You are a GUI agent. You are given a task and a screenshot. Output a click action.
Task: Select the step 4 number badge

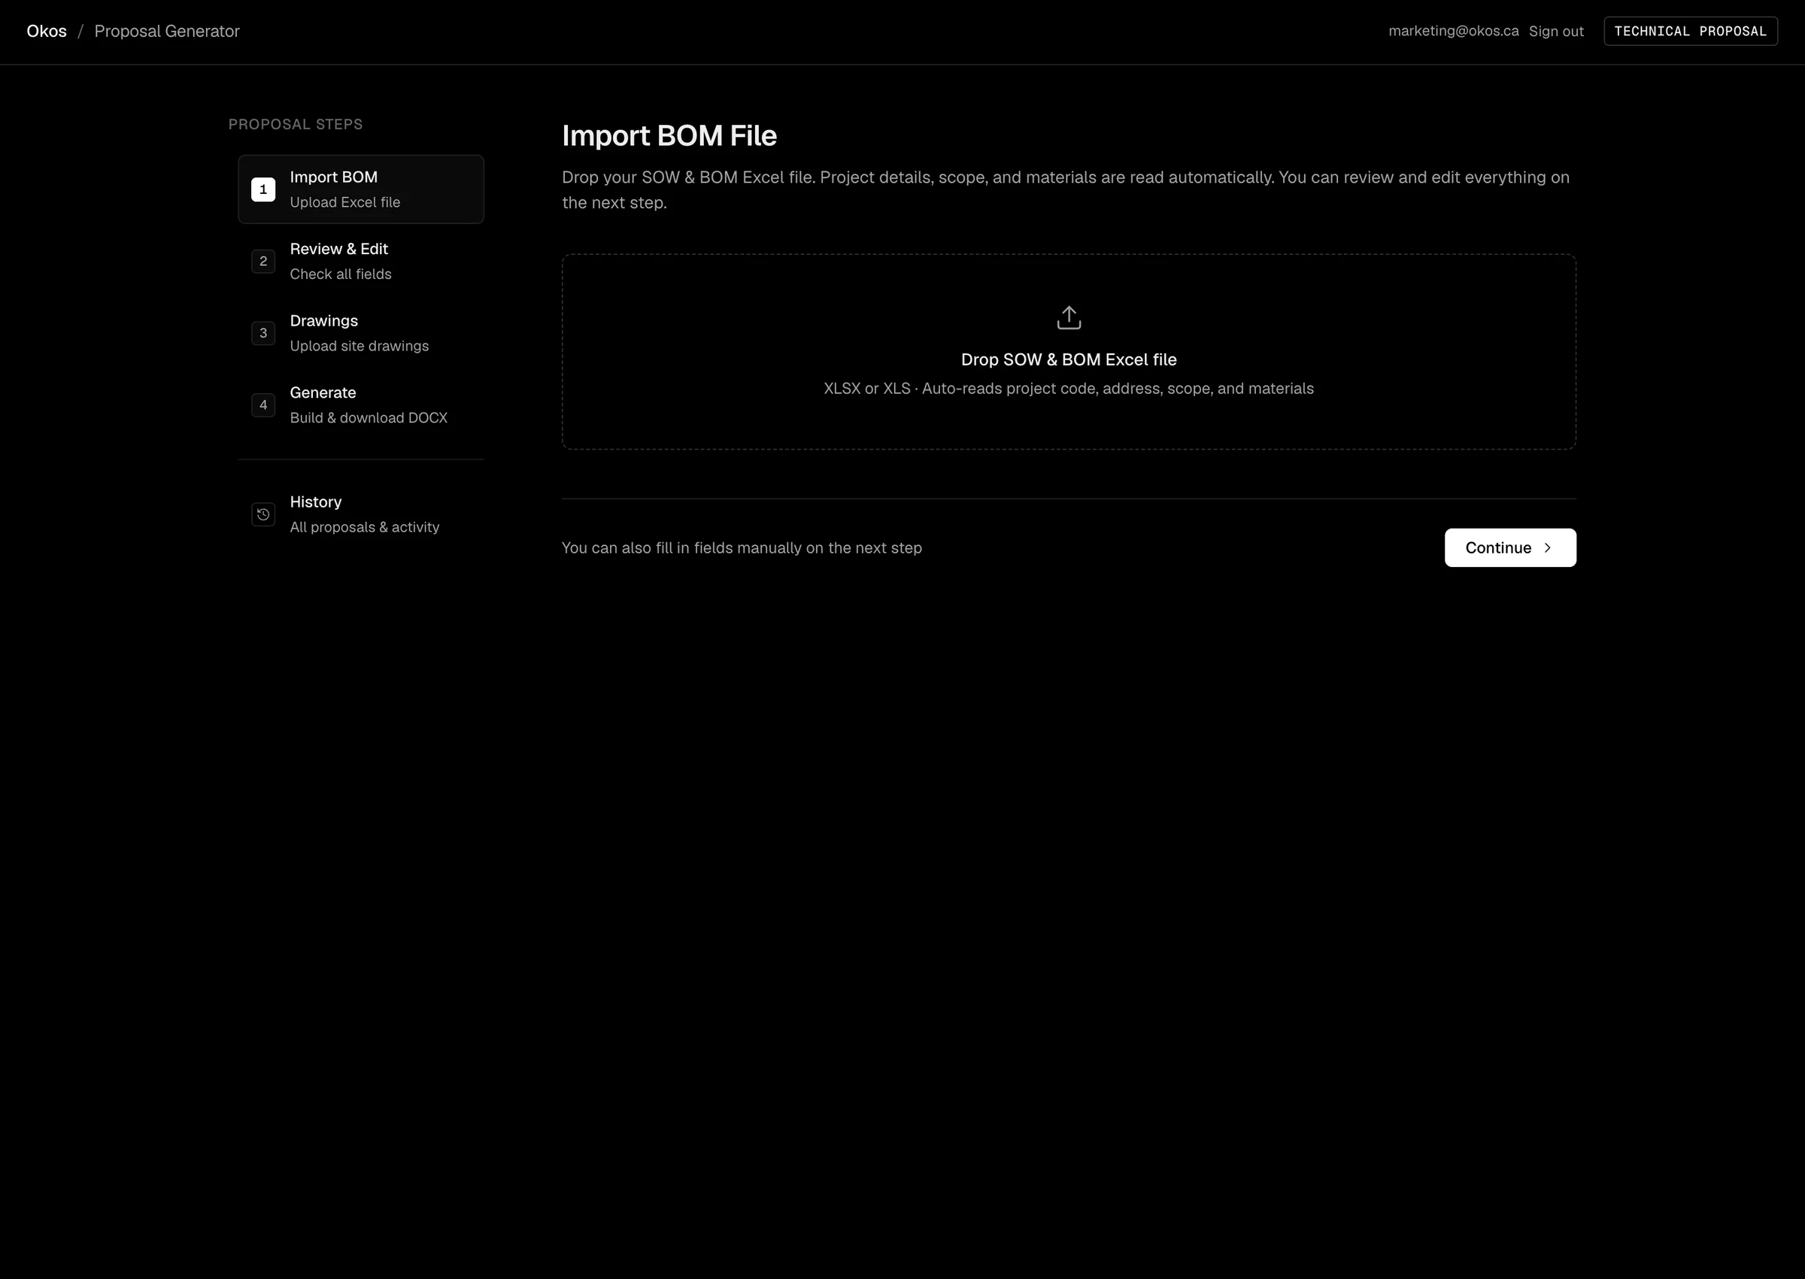point(263,405)
